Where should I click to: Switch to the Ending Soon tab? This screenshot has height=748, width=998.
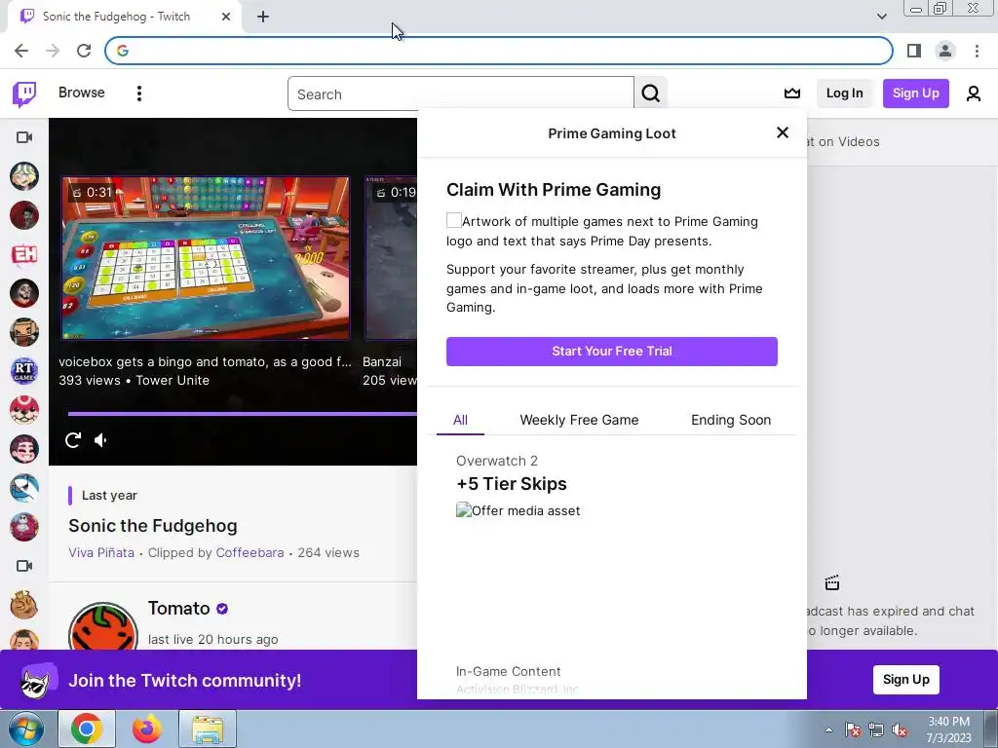(x=731, y=420)
